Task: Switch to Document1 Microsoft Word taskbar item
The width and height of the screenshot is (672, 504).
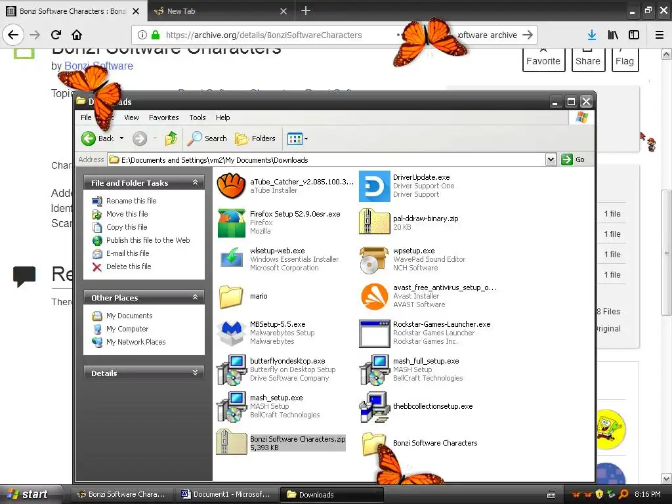Action: coord(226,494)
